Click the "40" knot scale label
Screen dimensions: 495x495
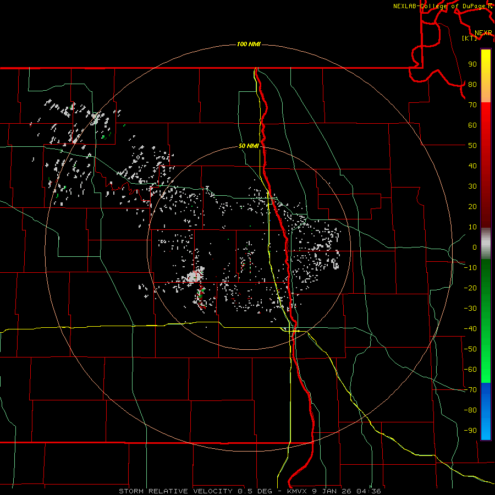pos(472,166)
